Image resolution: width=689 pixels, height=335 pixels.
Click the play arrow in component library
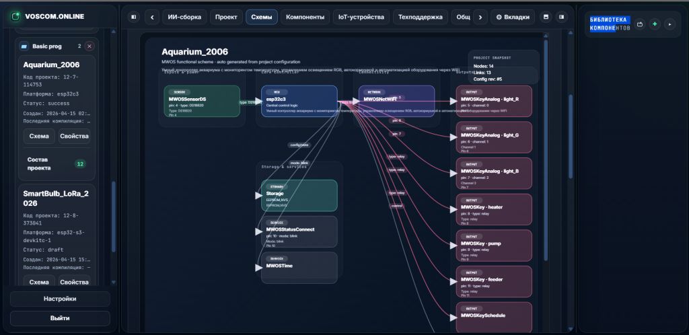[669, 24]
